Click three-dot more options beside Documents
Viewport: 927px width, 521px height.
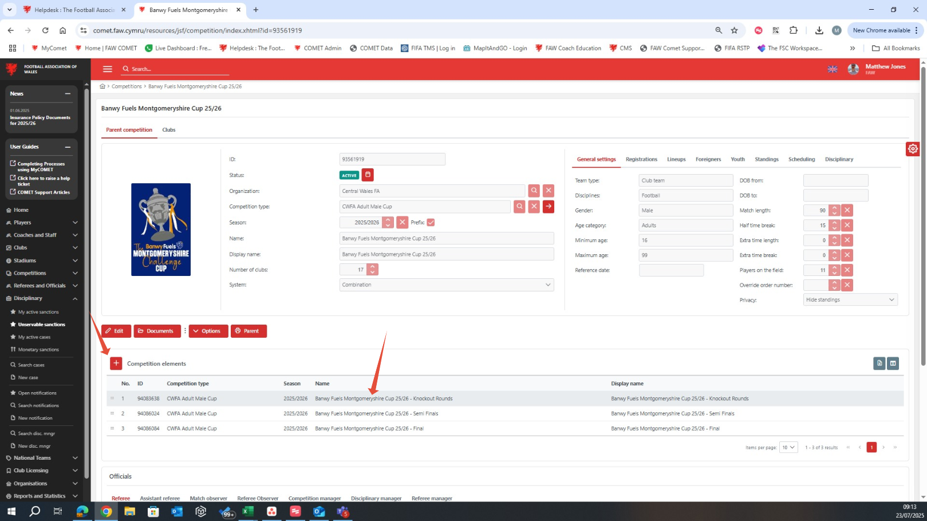(x=185, y=331)
